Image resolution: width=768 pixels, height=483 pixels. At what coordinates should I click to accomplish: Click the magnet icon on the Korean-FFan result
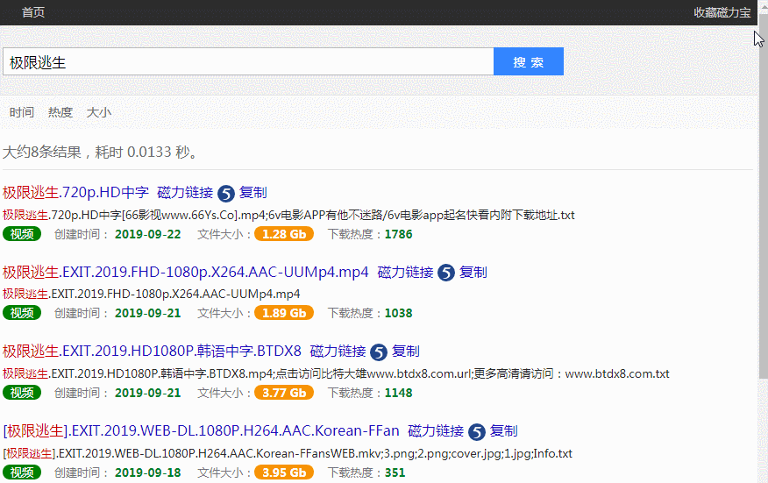pyautogui.click(x=477, y=432)
